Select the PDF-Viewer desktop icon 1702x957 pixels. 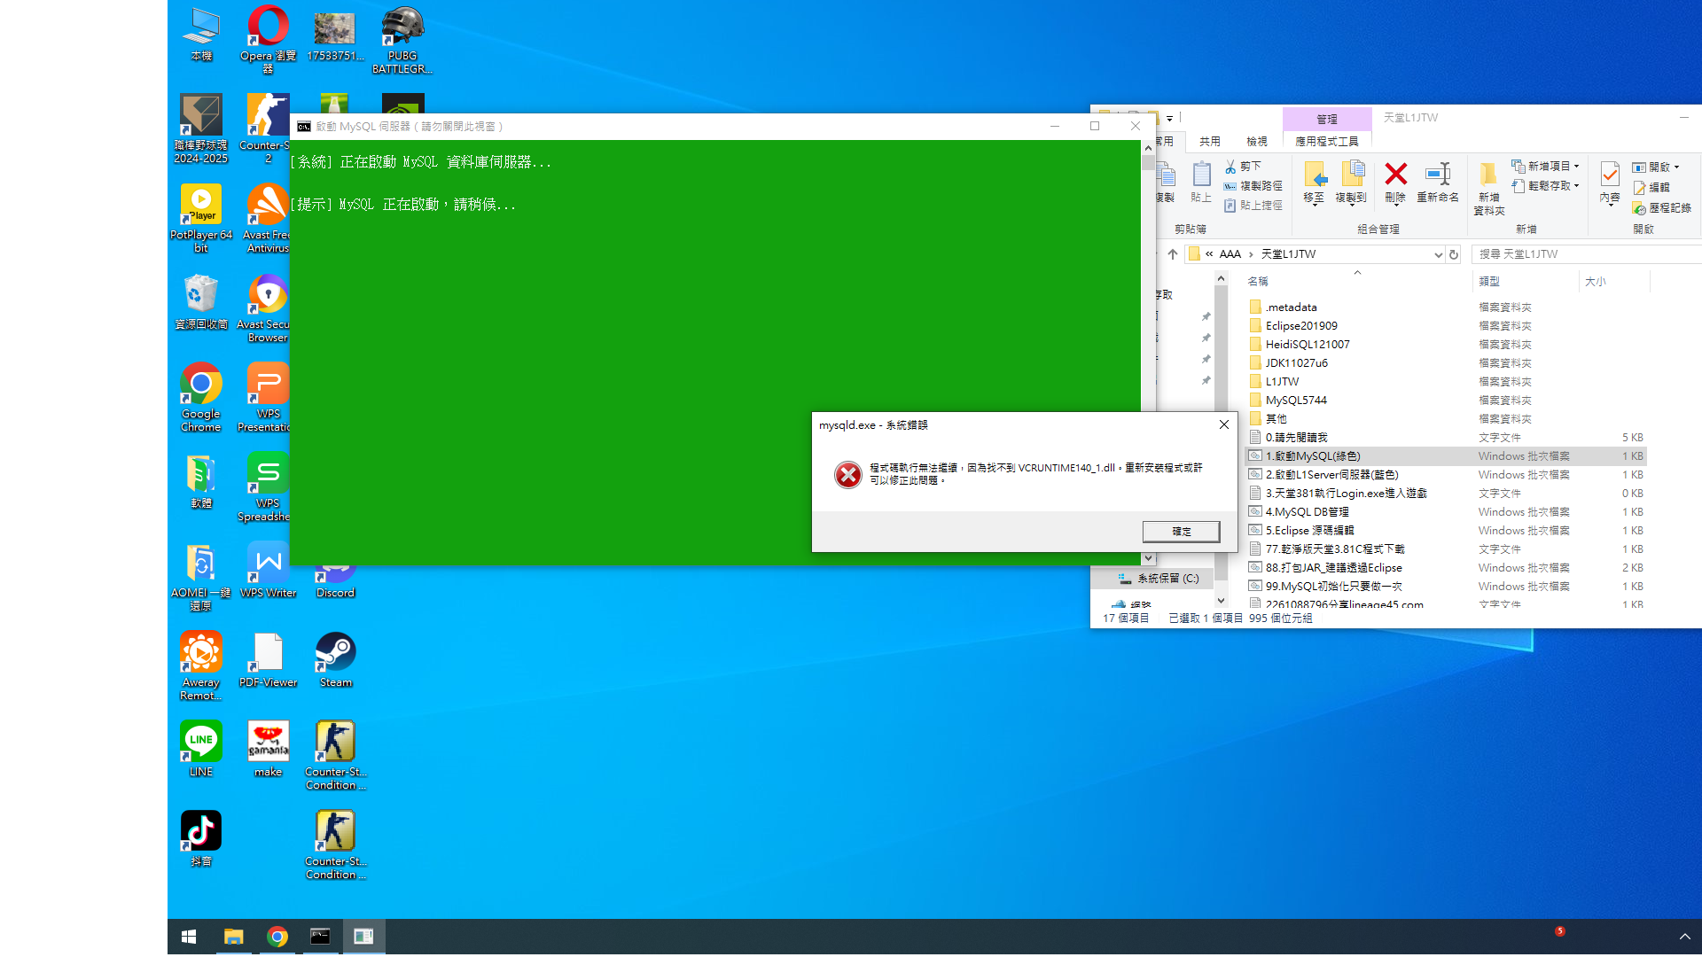268,660
